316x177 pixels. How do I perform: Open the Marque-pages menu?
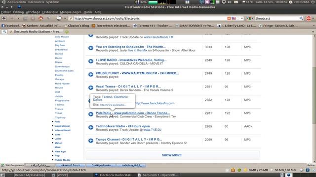pyautogui.click(x=71, y=12)
